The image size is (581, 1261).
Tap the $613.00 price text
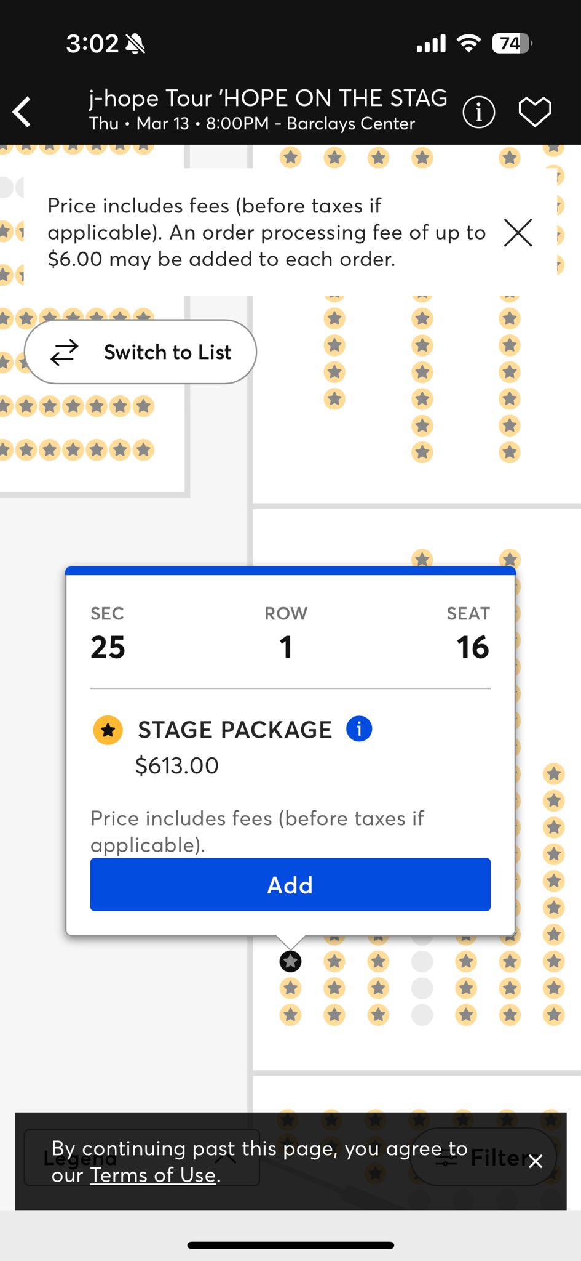[177, 765]
